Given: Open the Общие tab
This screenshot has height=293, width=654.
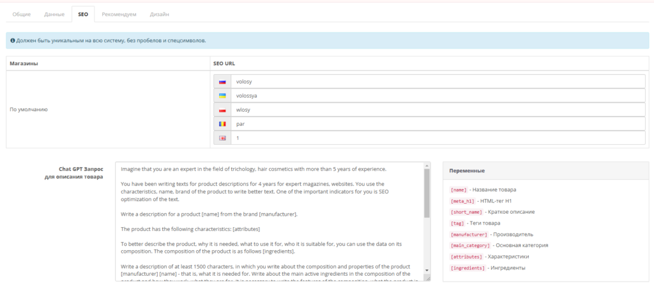Looking at the screenshot, I should click(x=21, y=14).
